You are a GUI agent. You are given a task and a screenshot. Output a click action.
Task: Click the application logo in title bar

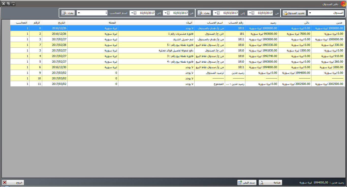pyautogui.click(x=343, y=4)
